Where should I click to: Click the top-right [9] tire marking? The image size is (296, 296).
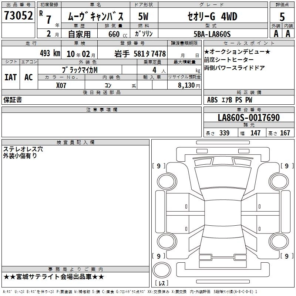point(286,166)
